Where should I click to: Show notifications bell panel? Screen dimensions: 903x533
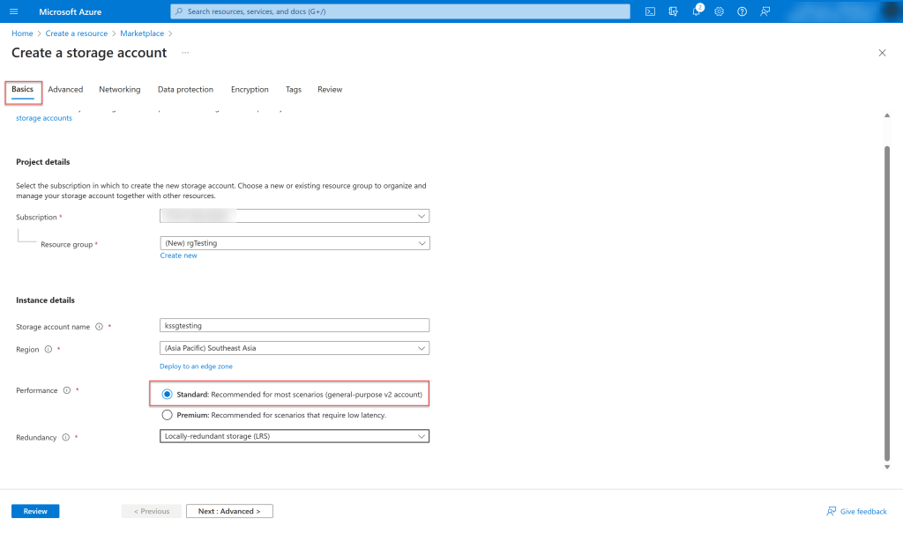[x=696, y=11]
